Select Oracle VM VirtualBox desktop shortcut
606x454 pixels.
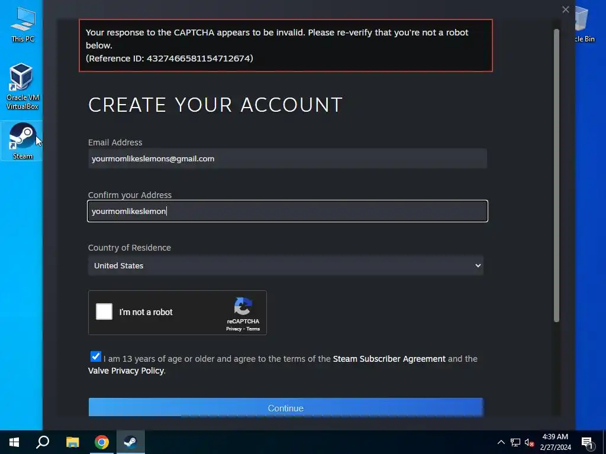click(x=22, y=86)
